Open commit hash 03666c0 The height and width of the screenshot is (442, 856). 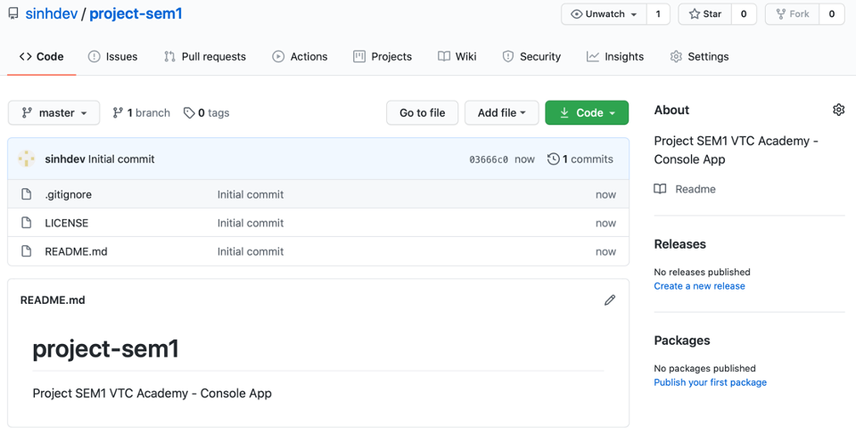click(x=489, y=160)
